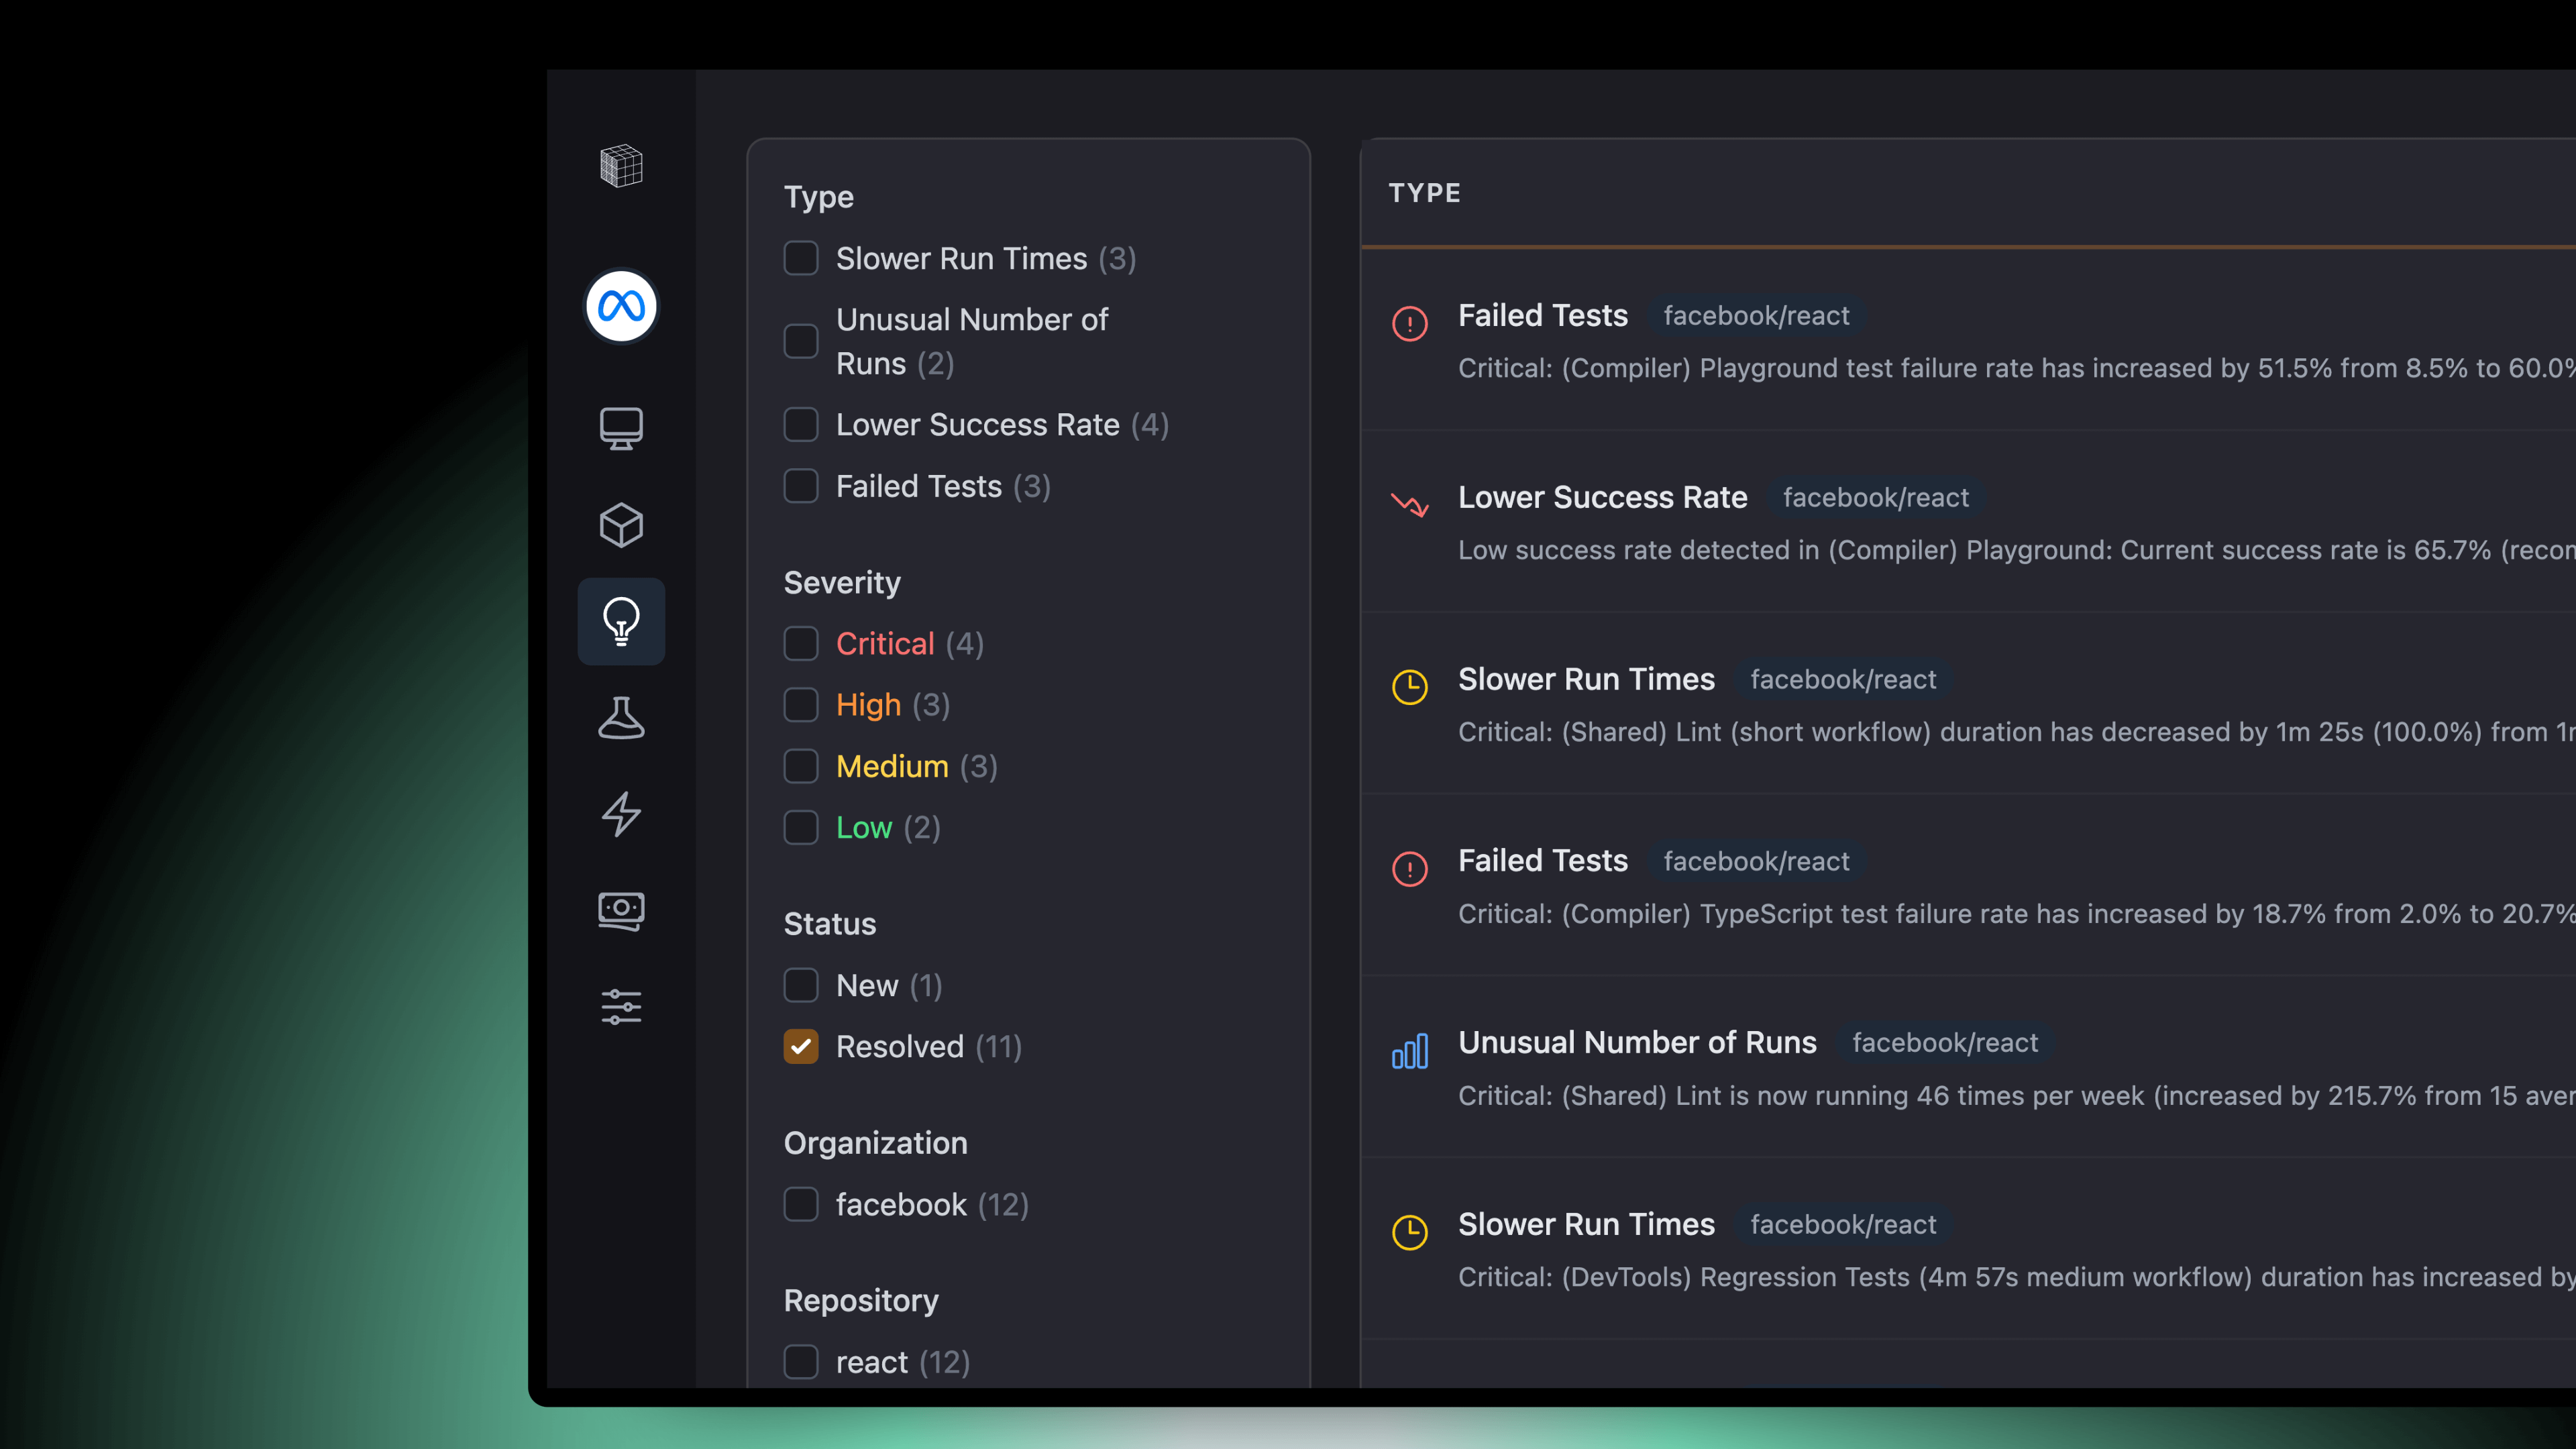Check the facebook organization filter
Viewport: 2576px width, 1449px height.
click(801, 1204)
